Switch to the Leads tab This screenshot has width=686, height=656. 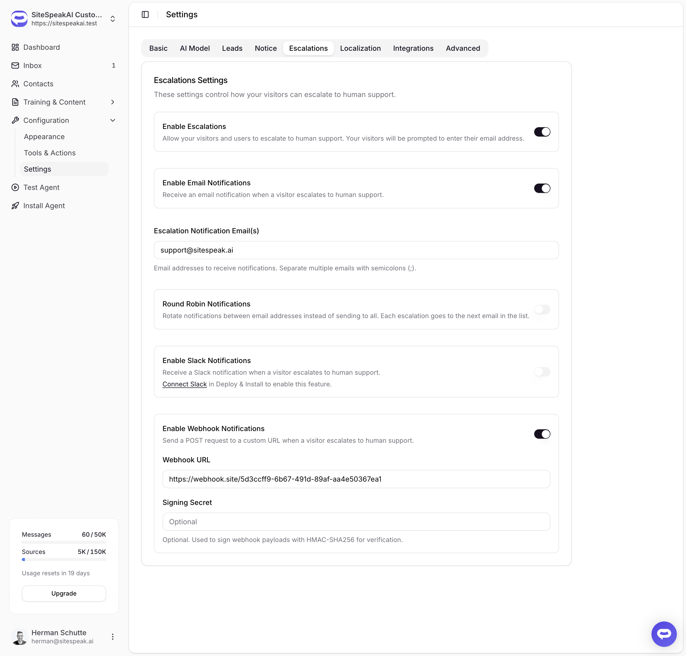coord(232,48)
